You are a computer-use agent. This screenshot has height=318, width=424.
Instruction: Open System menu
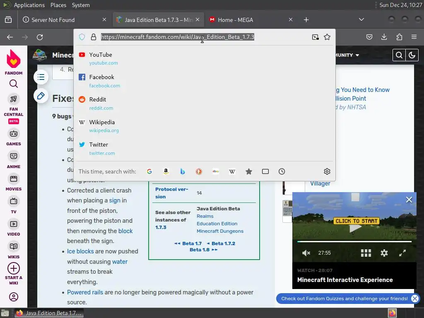pyautogui.click(x=81, y=5)
